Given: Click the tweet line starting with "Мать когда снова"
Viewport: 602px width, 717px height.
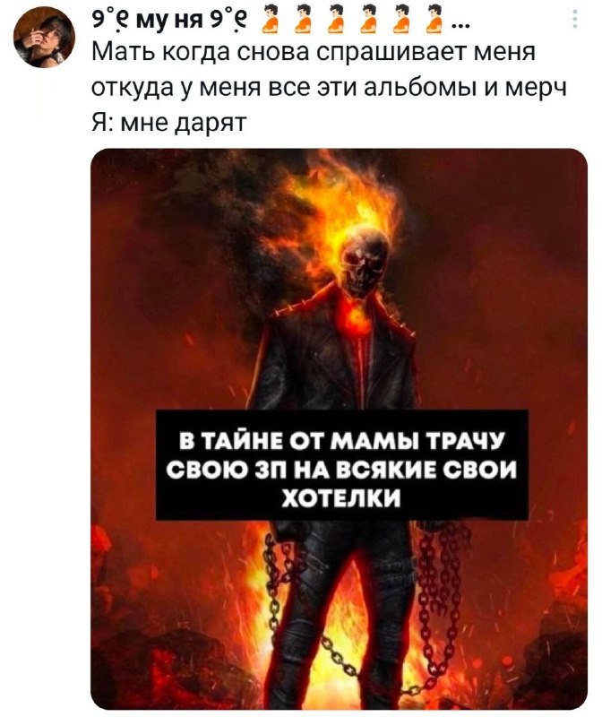Looking at the screenshot, I should click(314, 53).
